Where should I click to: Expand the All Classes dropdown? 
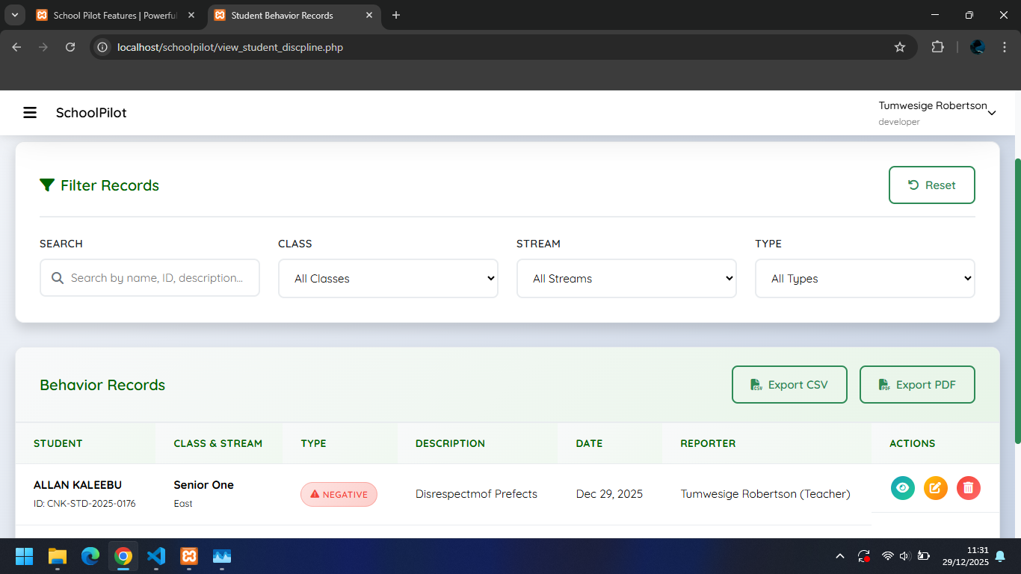coord(388,279)
